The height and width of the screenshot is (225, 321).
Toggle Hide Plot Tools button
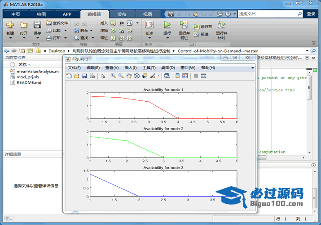pyautogui.click(x=196, y=76)
